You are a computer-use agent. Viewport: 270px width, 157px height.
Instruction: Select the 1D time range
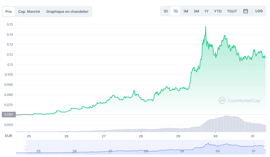coord(166,11)
